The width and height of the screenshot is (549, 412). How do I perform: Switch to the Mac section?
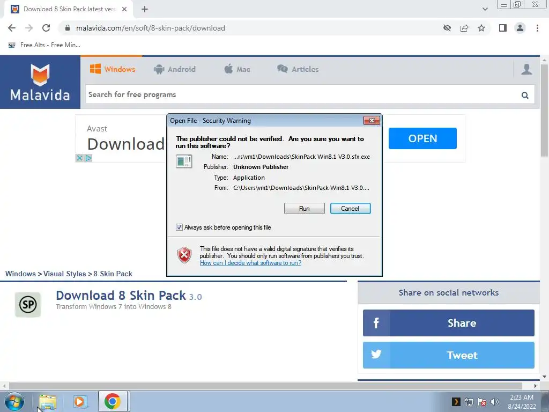point(237,69)
